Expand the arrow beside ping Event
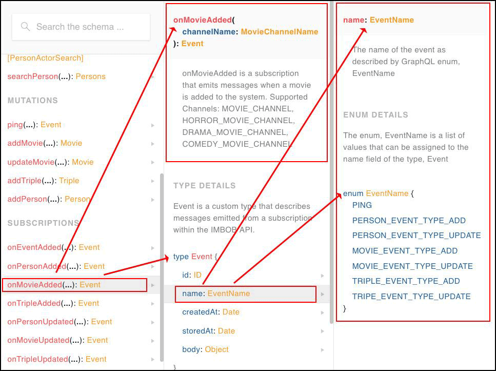496x371 pixels. click(153, 125)
